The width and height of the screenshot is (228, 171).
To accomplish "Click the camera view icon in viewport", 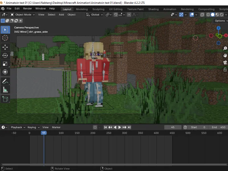I will (225, 62).
